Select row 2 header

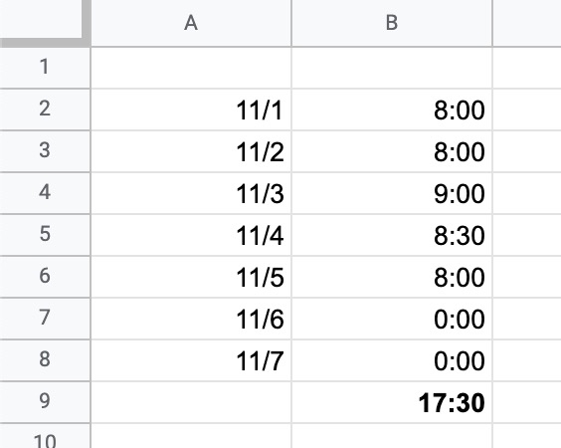[x=45, y=110]
